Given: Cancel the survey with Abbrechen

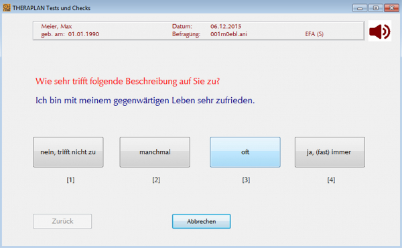Looking at the screenshot, I should (201, 221).
